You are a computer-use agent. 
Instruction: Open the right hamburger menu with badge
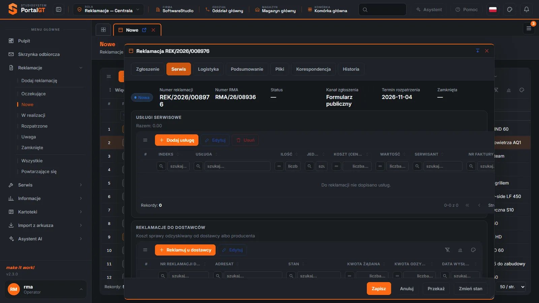529,29
